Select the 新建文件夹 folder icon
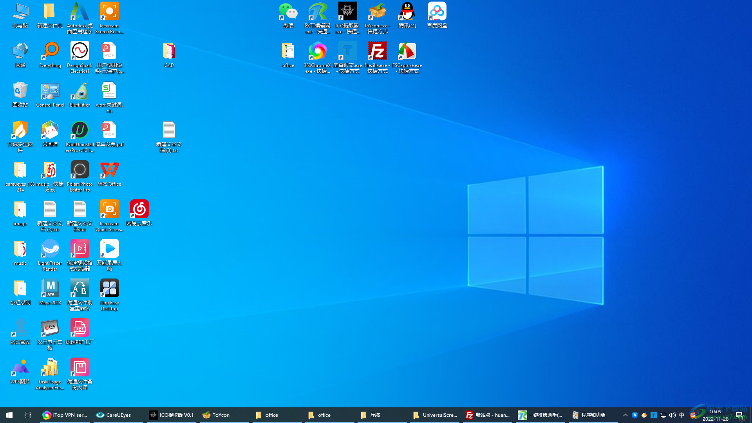This screenshot has width=752, height=423. click(50, 16)
